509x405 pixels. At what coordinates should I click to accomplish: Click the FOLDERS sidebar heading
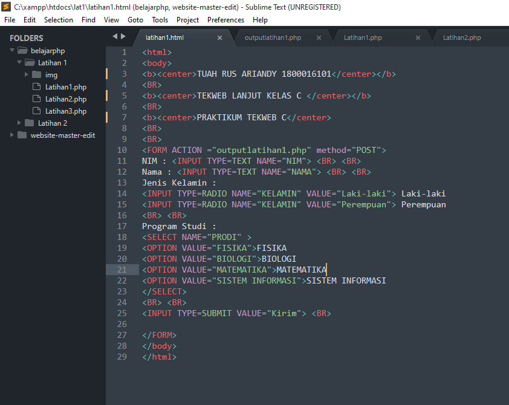coord(26,38)
